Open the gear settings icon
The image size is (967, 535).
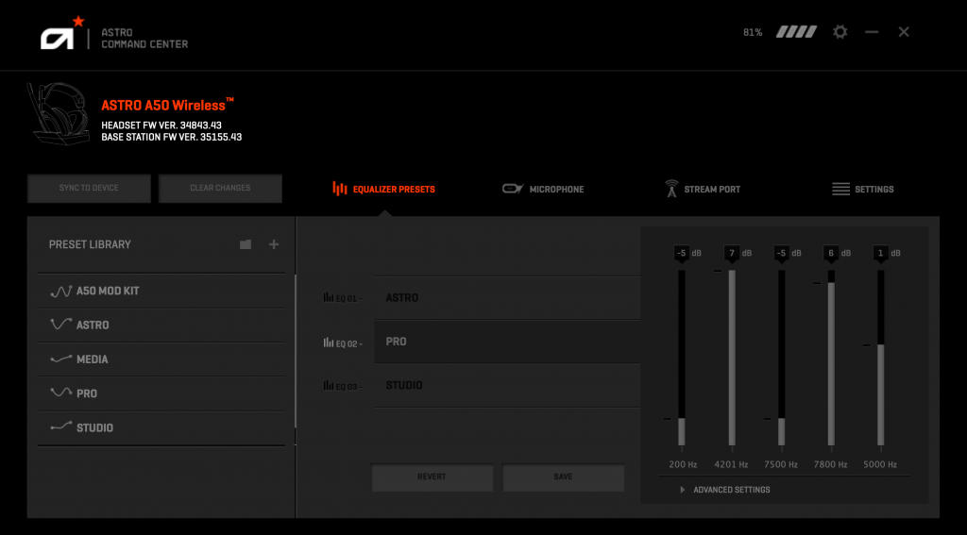pos(840,32)
